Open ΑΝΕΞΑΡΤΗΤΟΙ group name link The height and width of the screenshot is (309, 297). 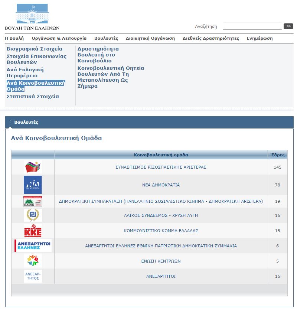point(161,276)
